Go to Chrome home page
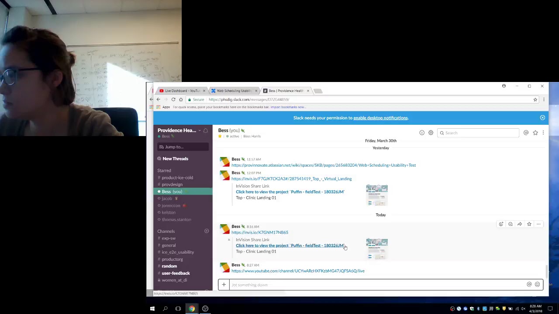The height and width of the screenshot is (314, 559). (x=181, y=99)
